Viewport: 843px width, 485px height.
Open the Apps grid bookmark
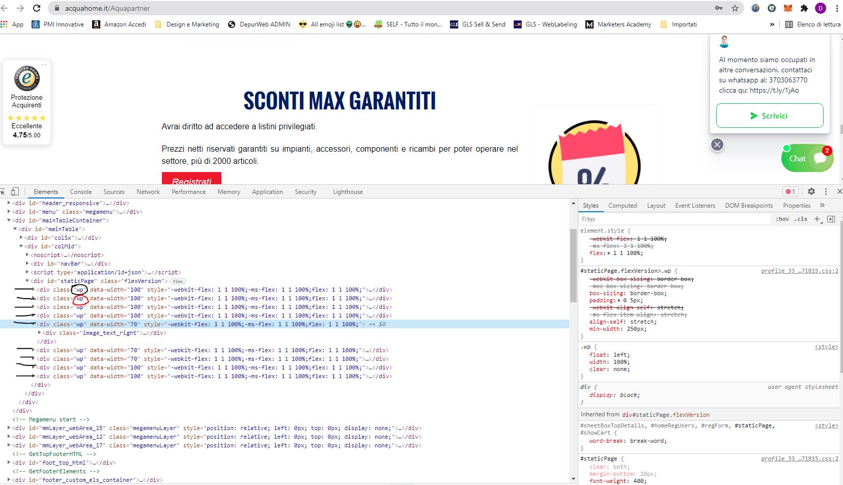pyautogui.click(x=12, y=24)
